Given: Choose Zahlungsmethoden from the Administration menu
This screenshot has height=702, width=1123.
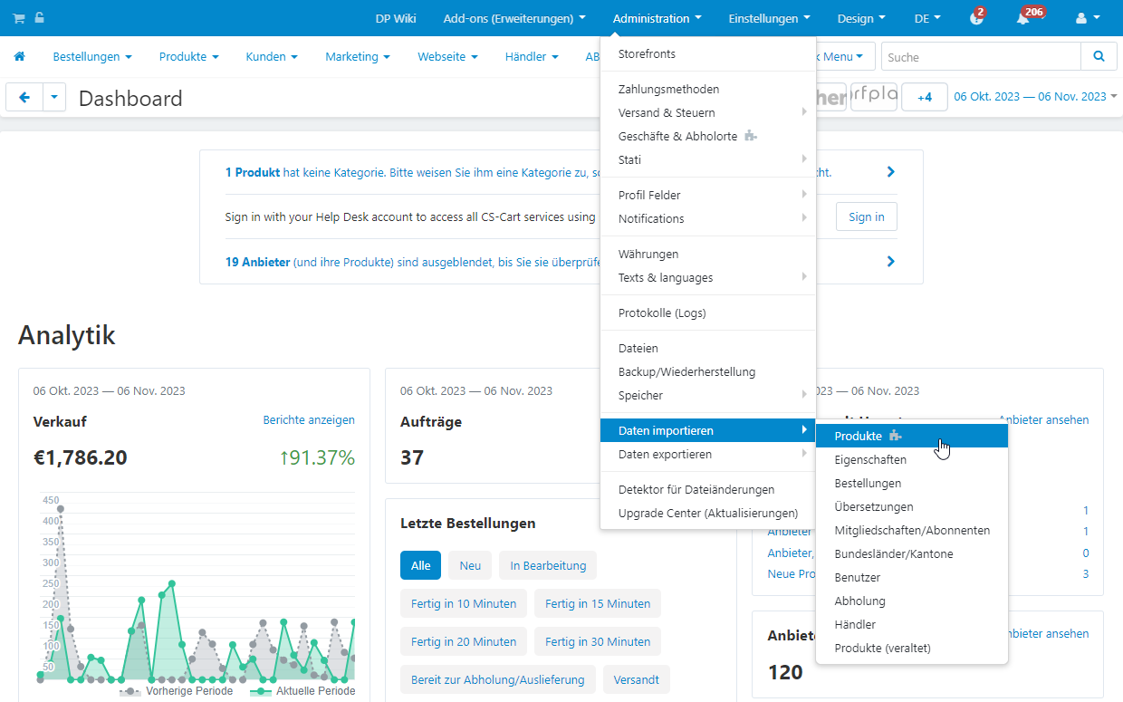Looking at the screenshot, I should (708, 90).
